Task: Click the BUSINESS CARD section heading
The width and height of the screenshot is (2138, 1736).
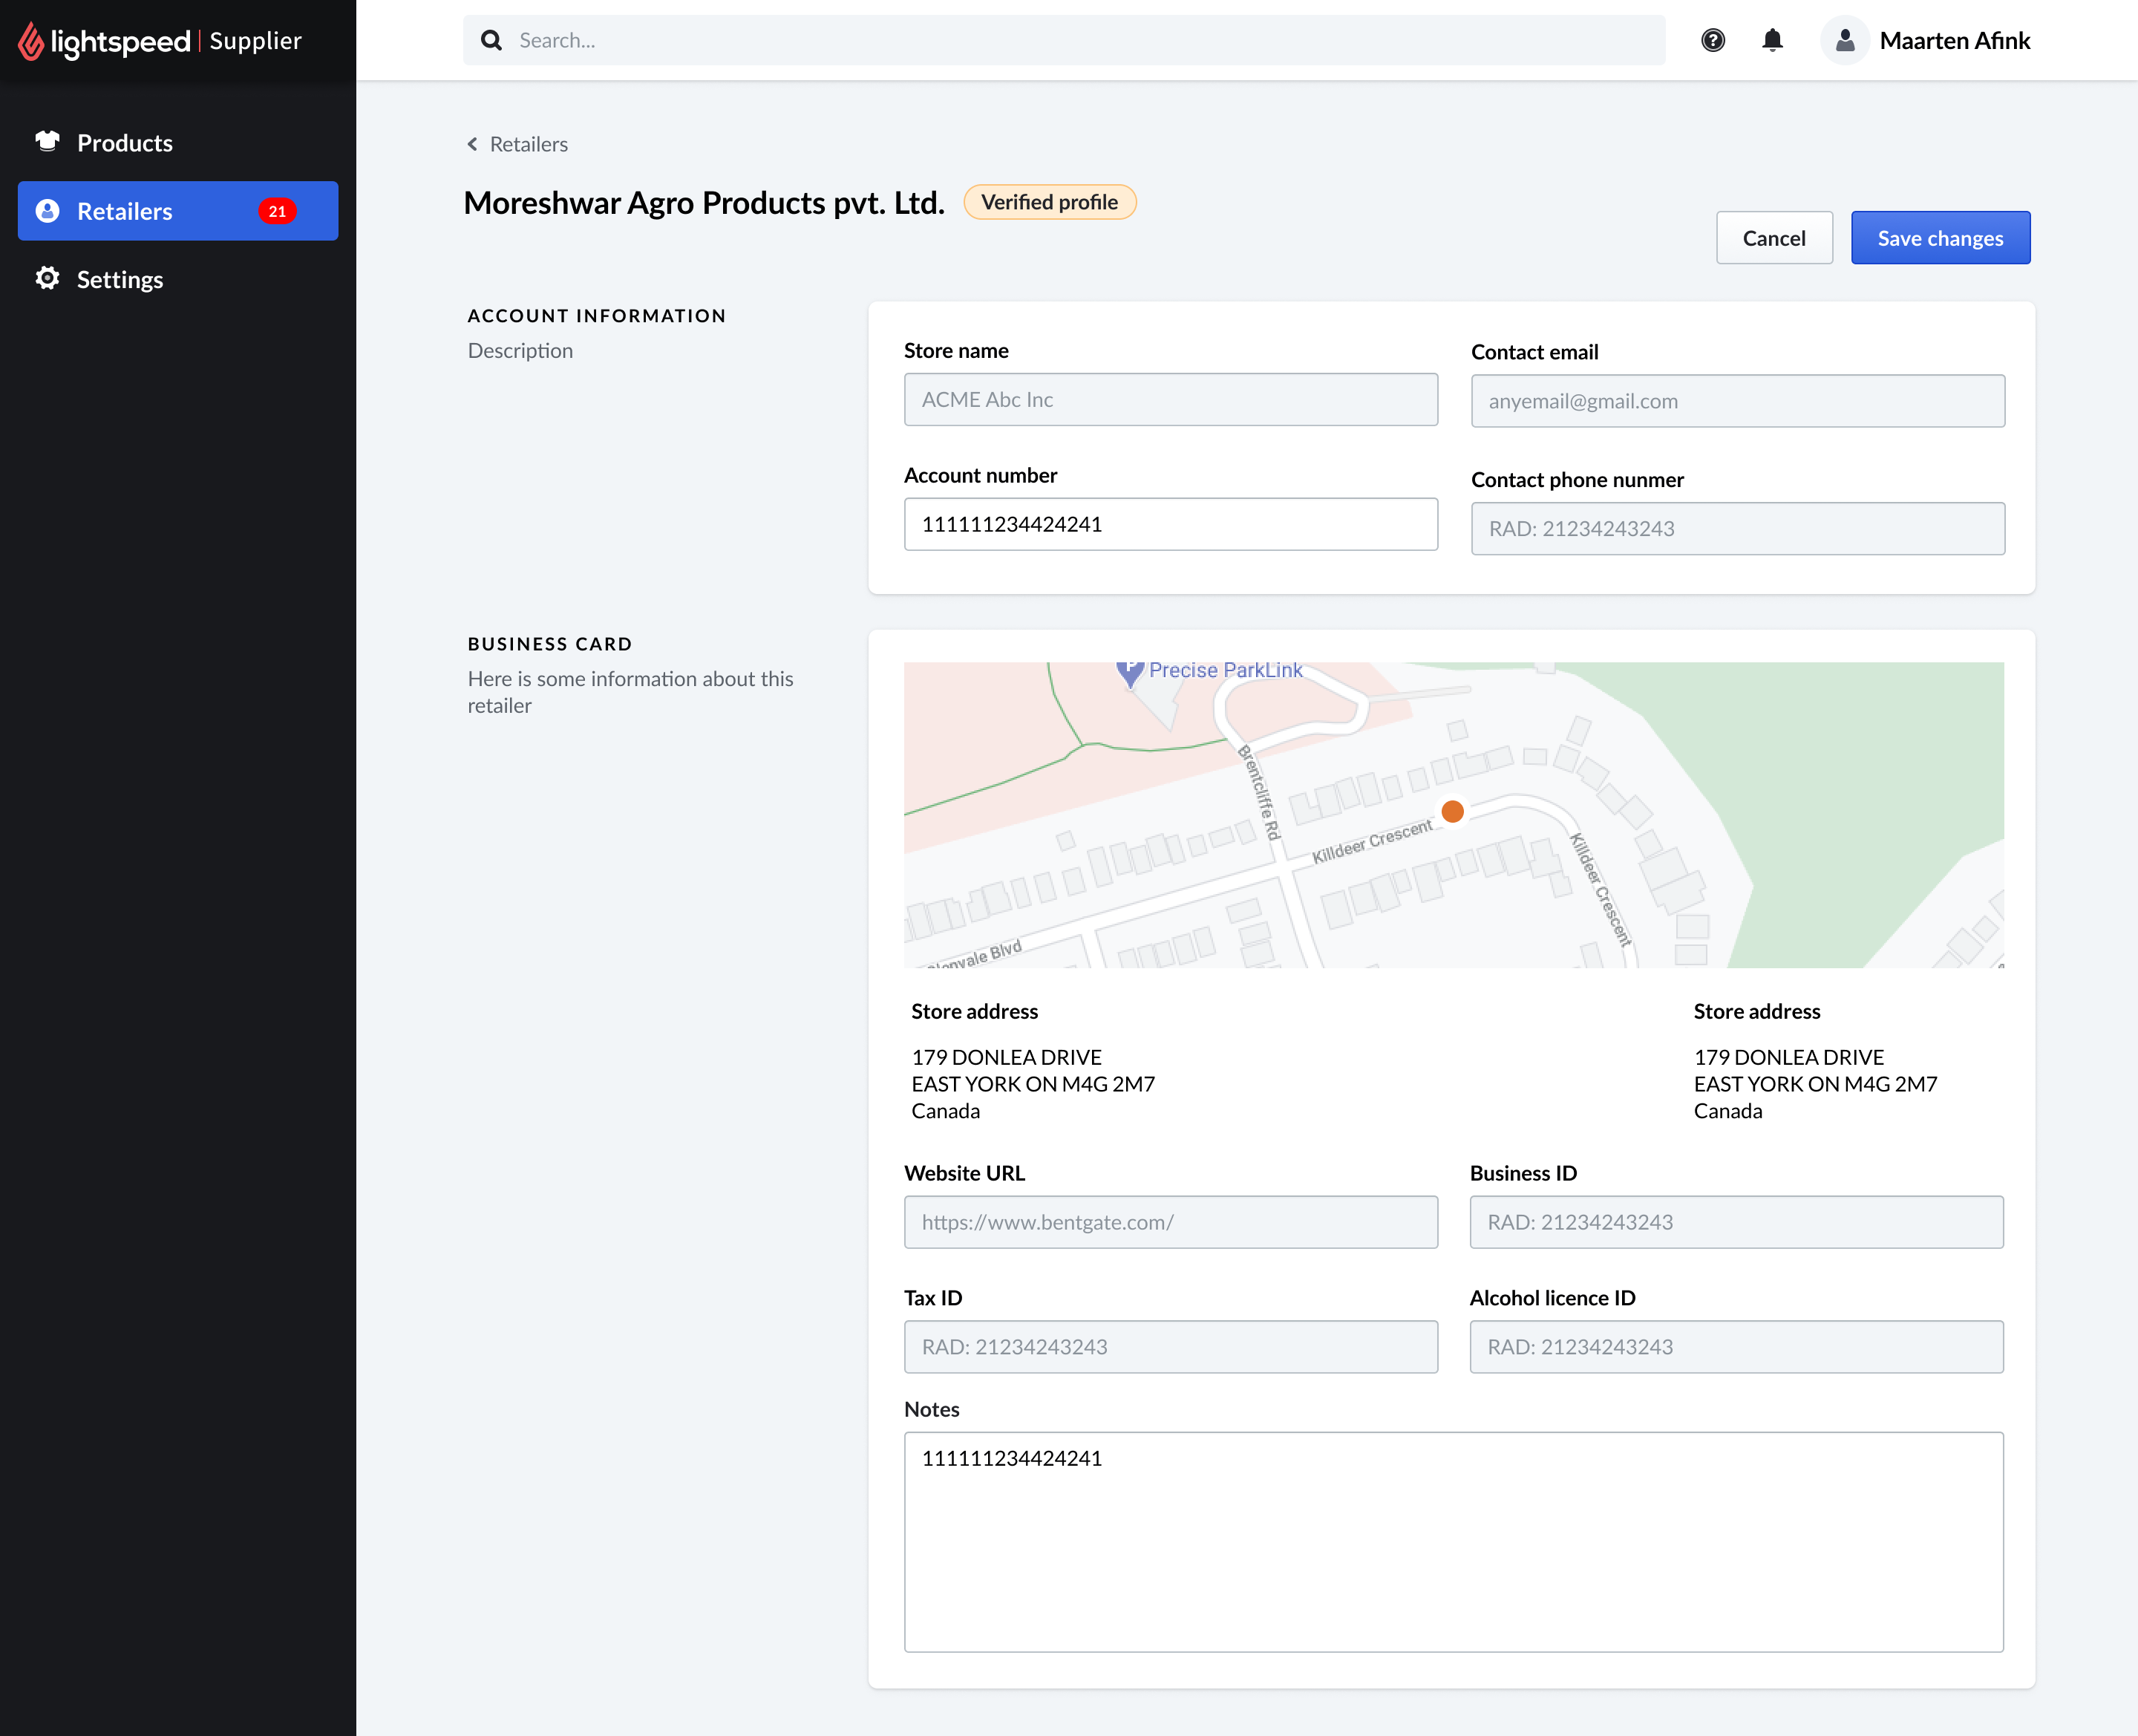Action: tap(550, 644)
